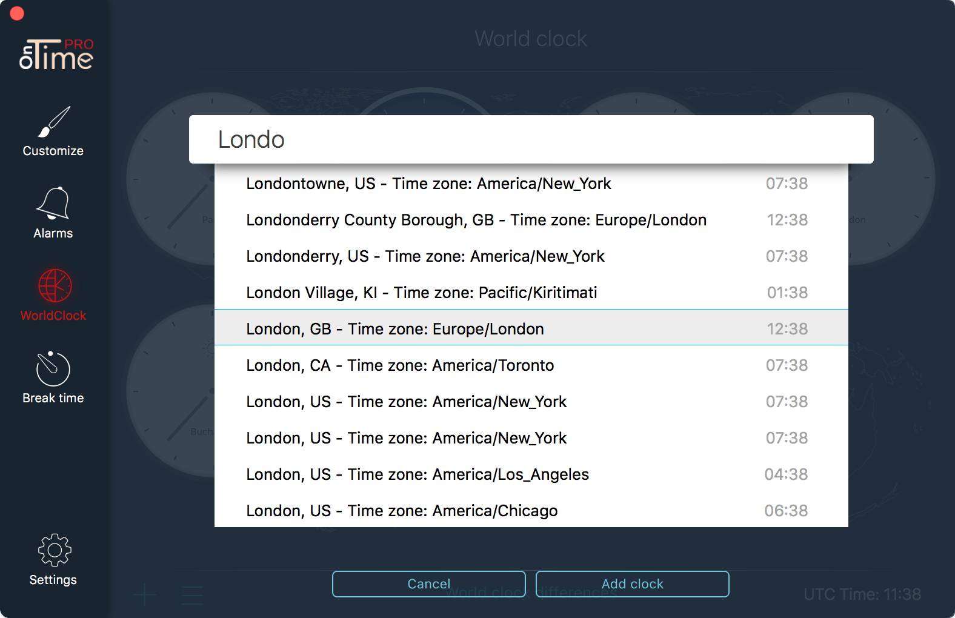Click the Add clock button
Image resolution: width=955 pixels, height=618 pixels.
[x=633, y=584]
